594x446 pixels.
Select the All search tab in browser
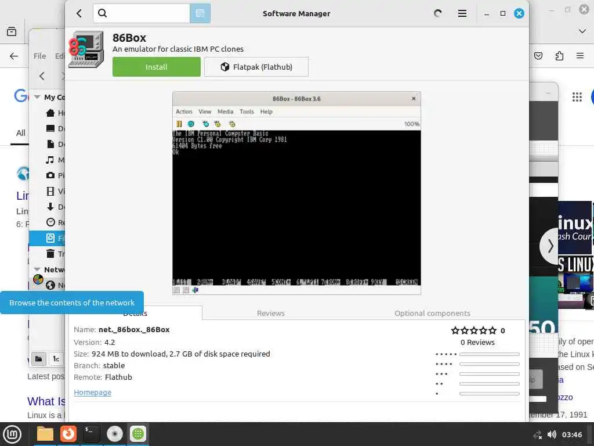(20, 133)
